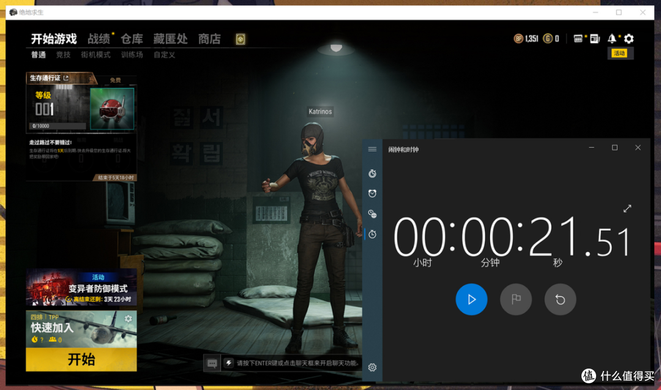Click the chat input field

[x=297, y=363]
